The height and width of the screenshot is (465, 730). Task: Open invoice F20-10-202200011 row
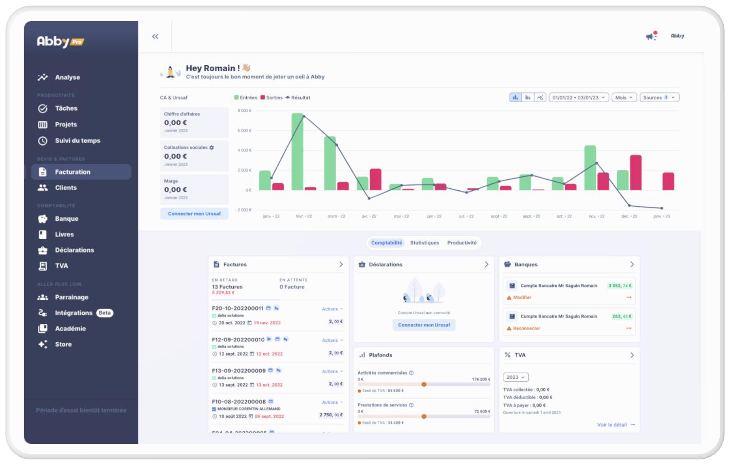[238, 308]
